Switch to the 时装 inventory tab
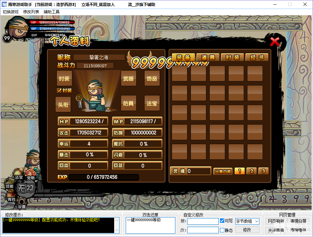The image size is (313, 237). tap(233, 57)
